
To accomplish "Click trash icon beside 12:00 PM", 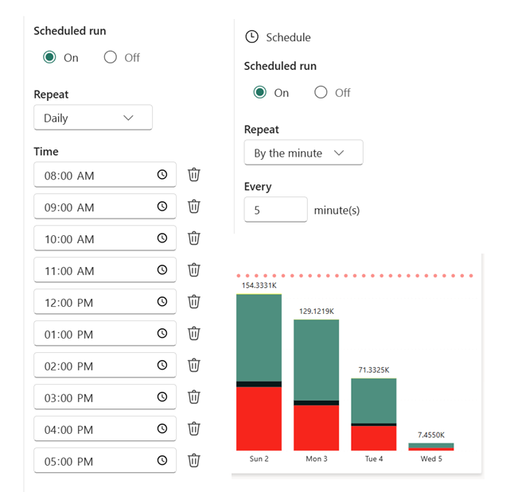I will pos(194,302).
